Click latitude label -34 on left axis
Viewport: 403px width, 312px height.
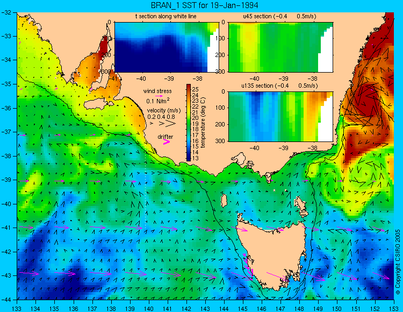point(6,60)
